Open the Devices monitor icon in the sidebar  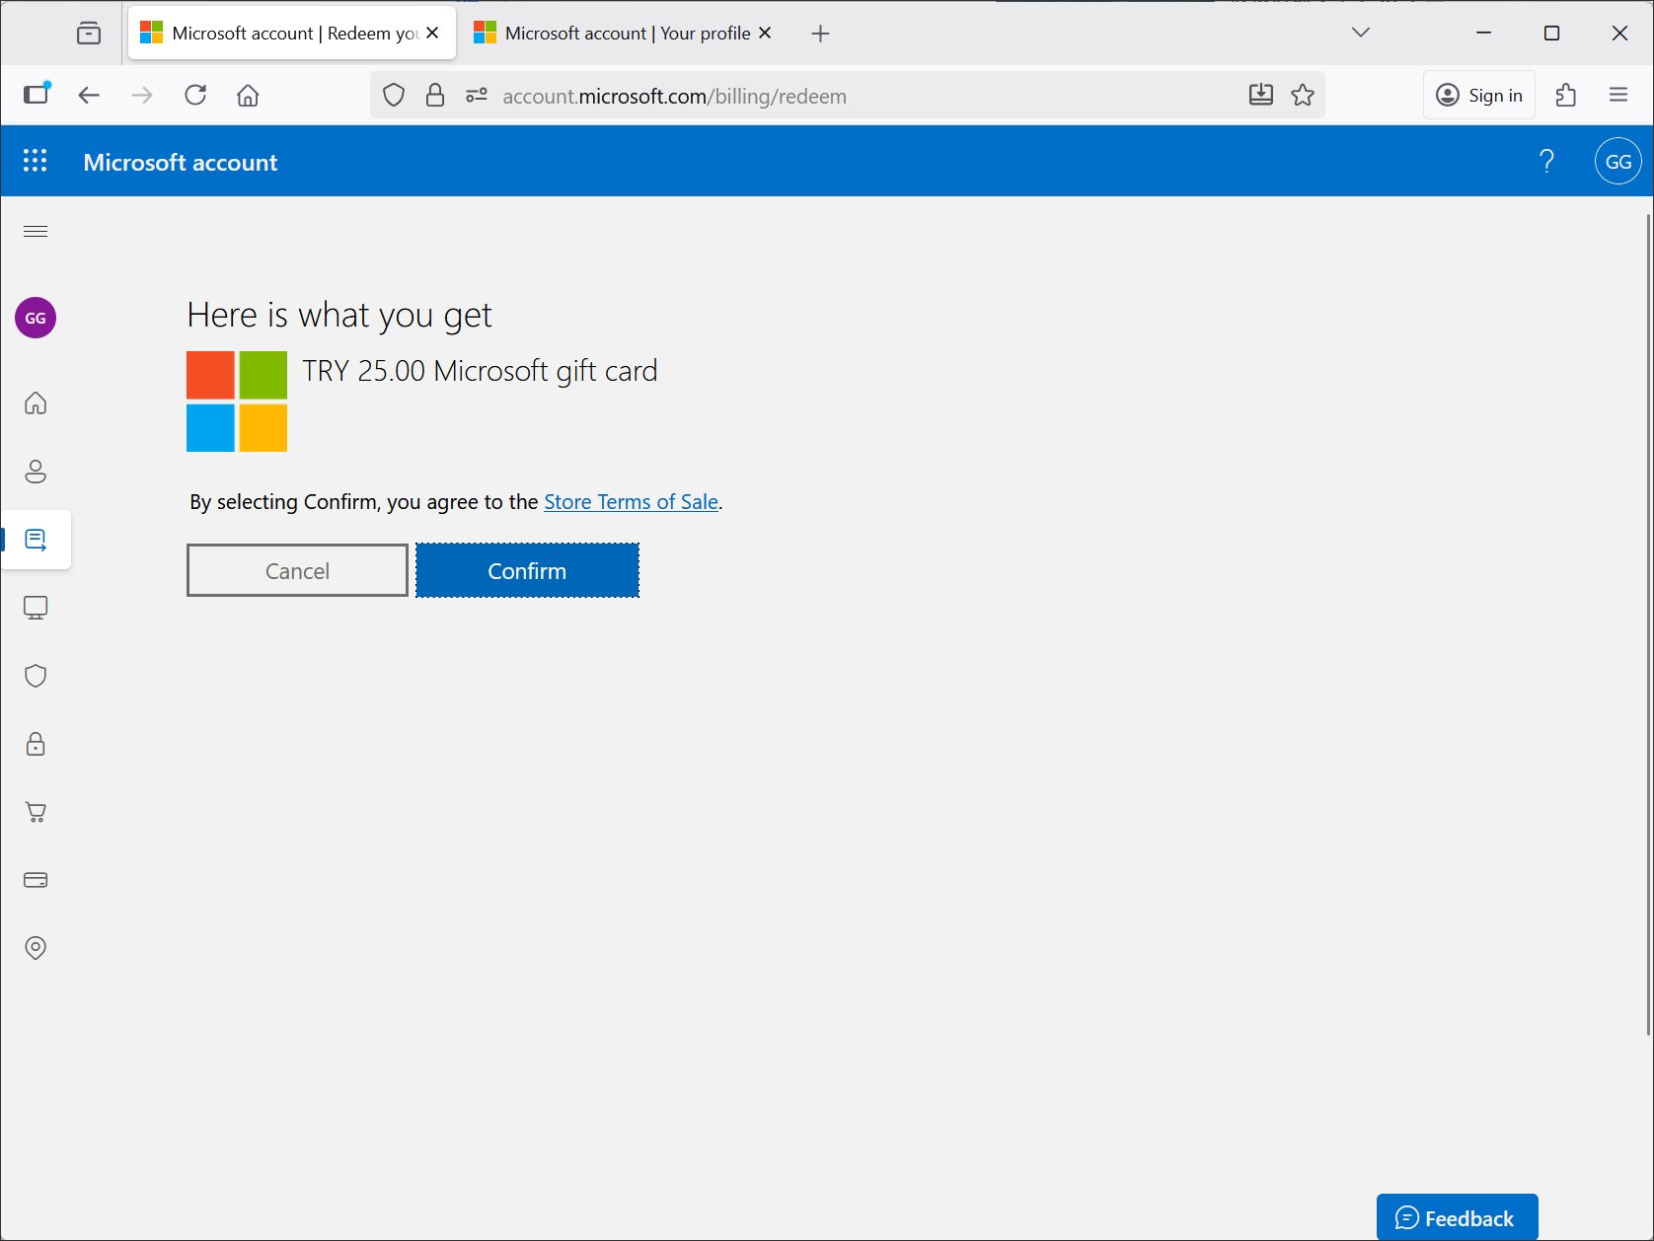pos(36,608)
